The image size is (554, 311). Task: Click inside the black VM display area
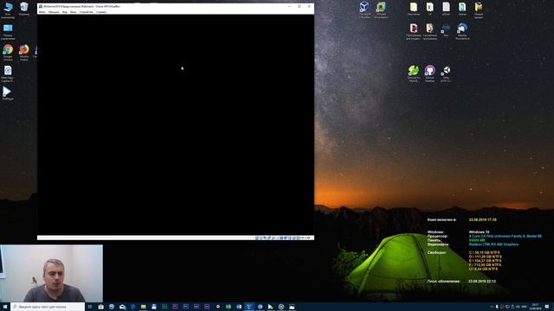pyautogui.click(x=176, y=124)
